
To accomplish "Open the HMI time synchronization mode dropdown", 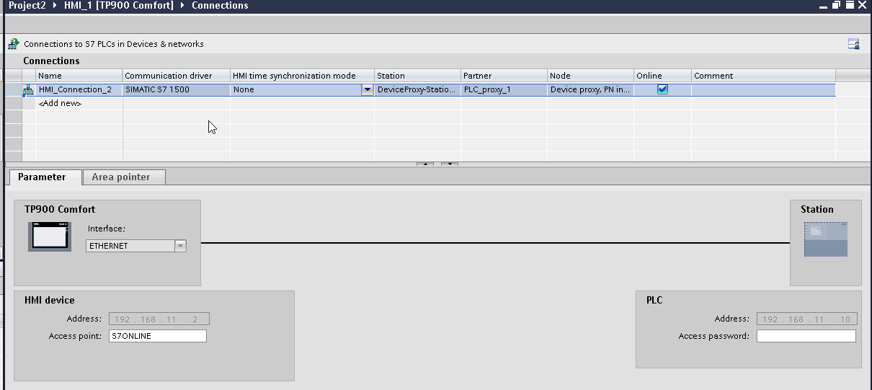I will click(x=368, y=90).
